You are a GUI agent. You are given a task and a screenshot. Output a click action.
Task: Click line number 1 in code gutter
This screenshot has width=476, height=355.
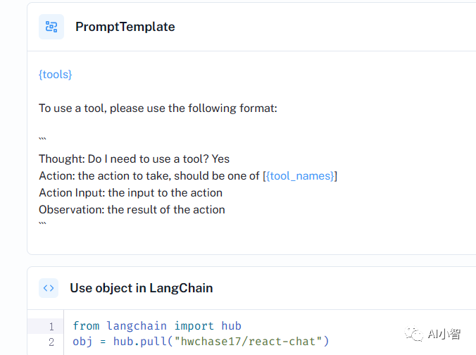[51, 326]
